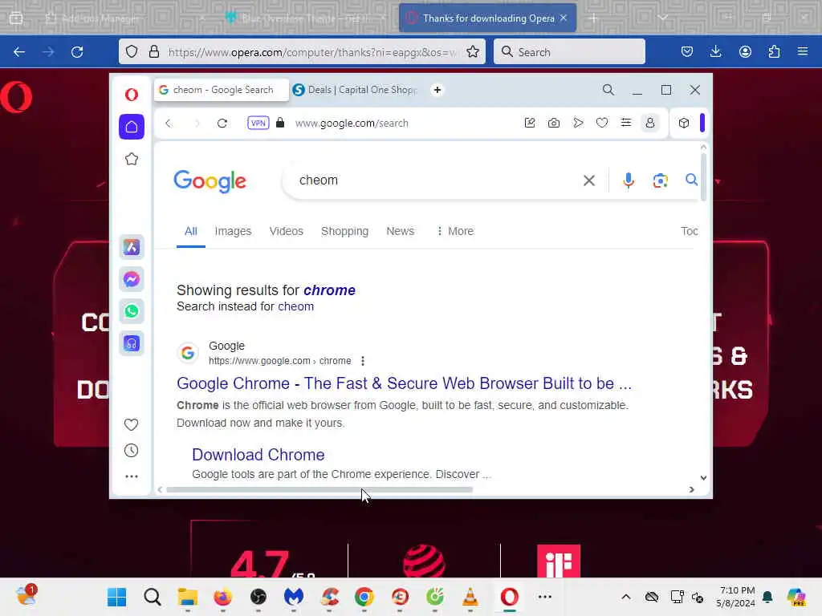Screen dimensions: 822x616
Task: Reload the Google page in Opera
Action: coord(222,123)
